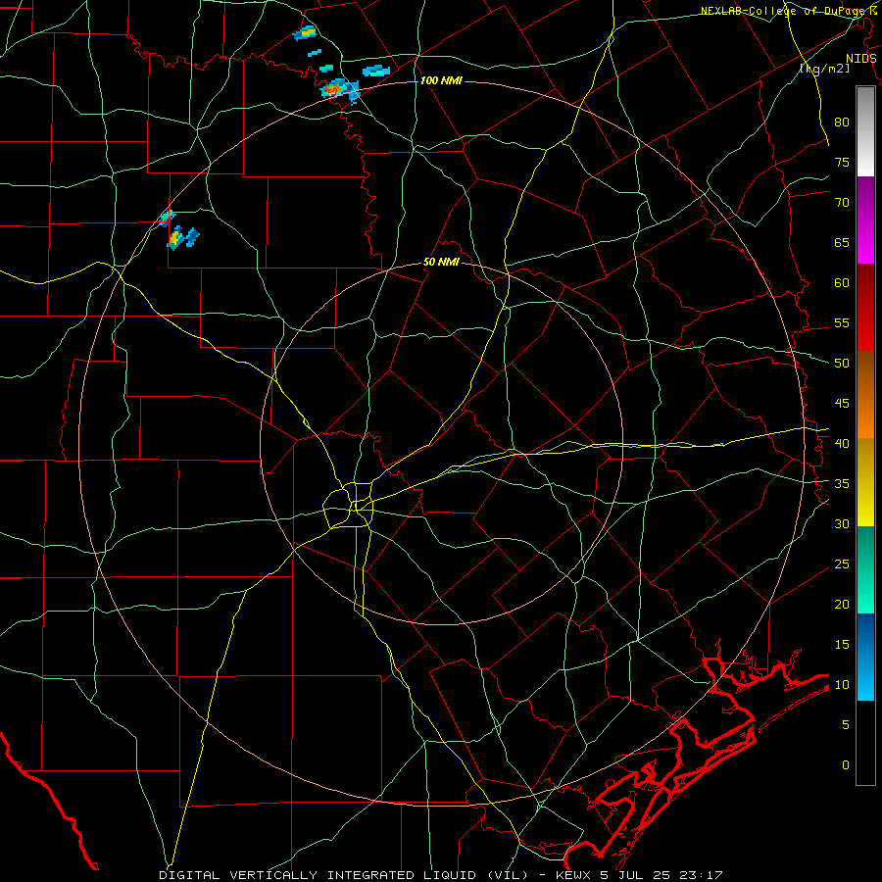Click the '15' value on the scale

click(x=842, y=645)
